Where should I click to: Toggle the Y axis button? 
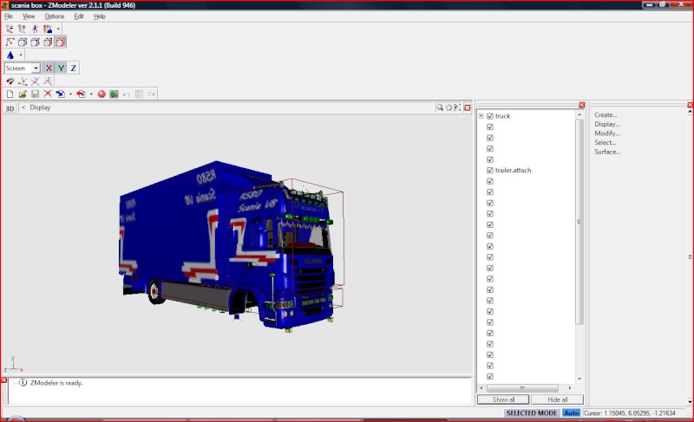pyautogui.click(x=61, y=68)
